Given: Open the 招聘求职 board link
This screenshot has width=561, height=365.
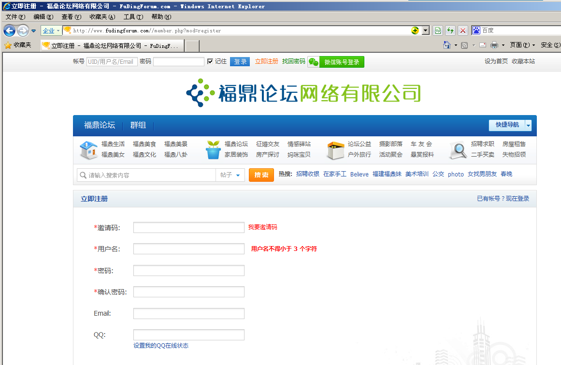Looking at the screenshot, I should point(483,144).
